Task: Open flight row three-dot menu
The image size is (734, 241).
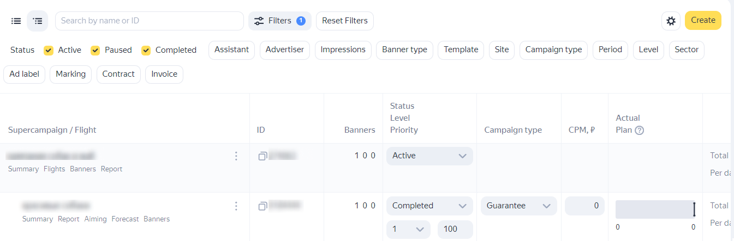Action: [x=236, y=206]
